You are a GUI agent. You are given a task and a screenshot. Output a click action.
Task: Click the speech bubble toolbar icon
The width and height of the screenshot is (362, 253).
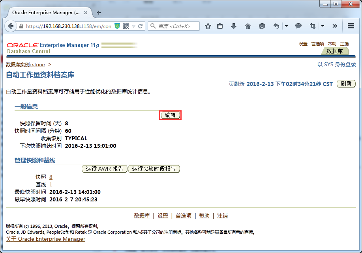(x=298, y=26)
